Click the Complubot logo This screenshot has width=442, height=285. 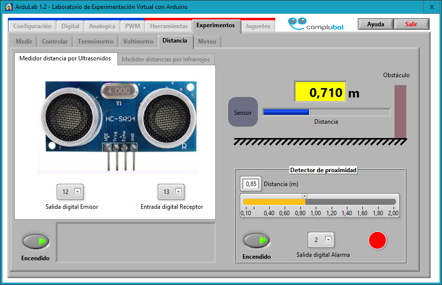[316, 25]
